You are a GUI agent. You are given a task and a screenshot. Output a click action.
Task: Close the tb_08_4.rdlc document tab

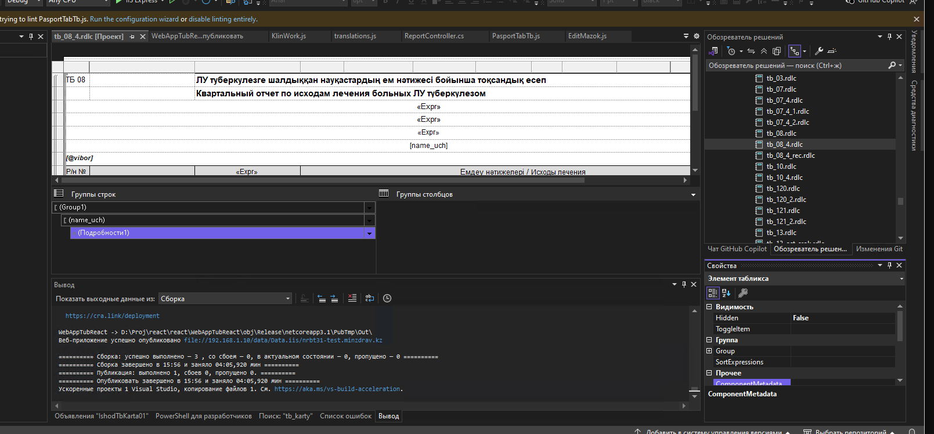point(143,37)
